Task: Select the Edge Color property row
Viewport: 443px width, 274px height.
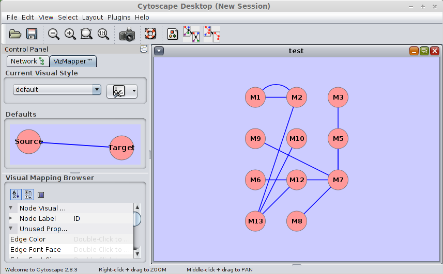Action: [x=71, y=239]
